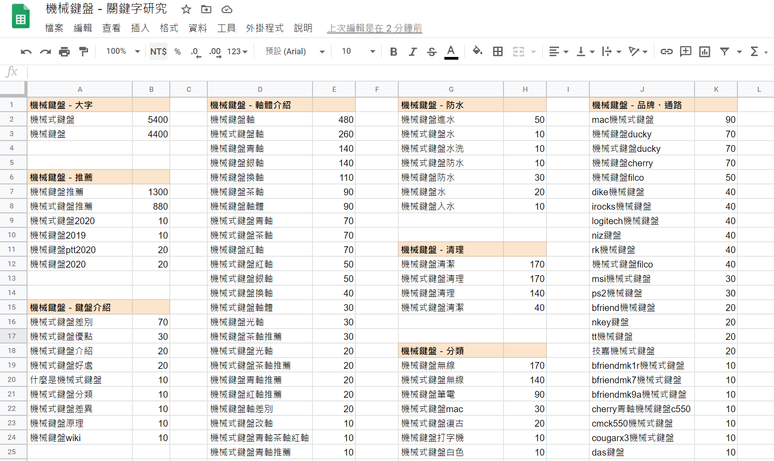Star this spreadsheet document

[x=186, y=9]
